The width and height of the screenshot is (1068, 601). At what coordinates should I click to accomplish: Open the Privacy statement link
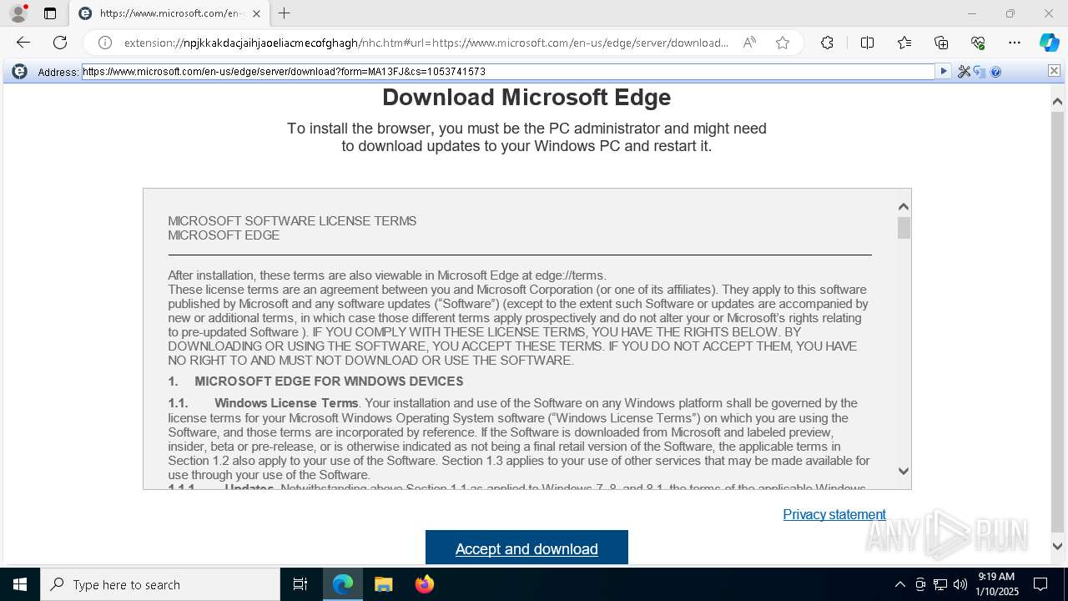click(x=834, y=514)
